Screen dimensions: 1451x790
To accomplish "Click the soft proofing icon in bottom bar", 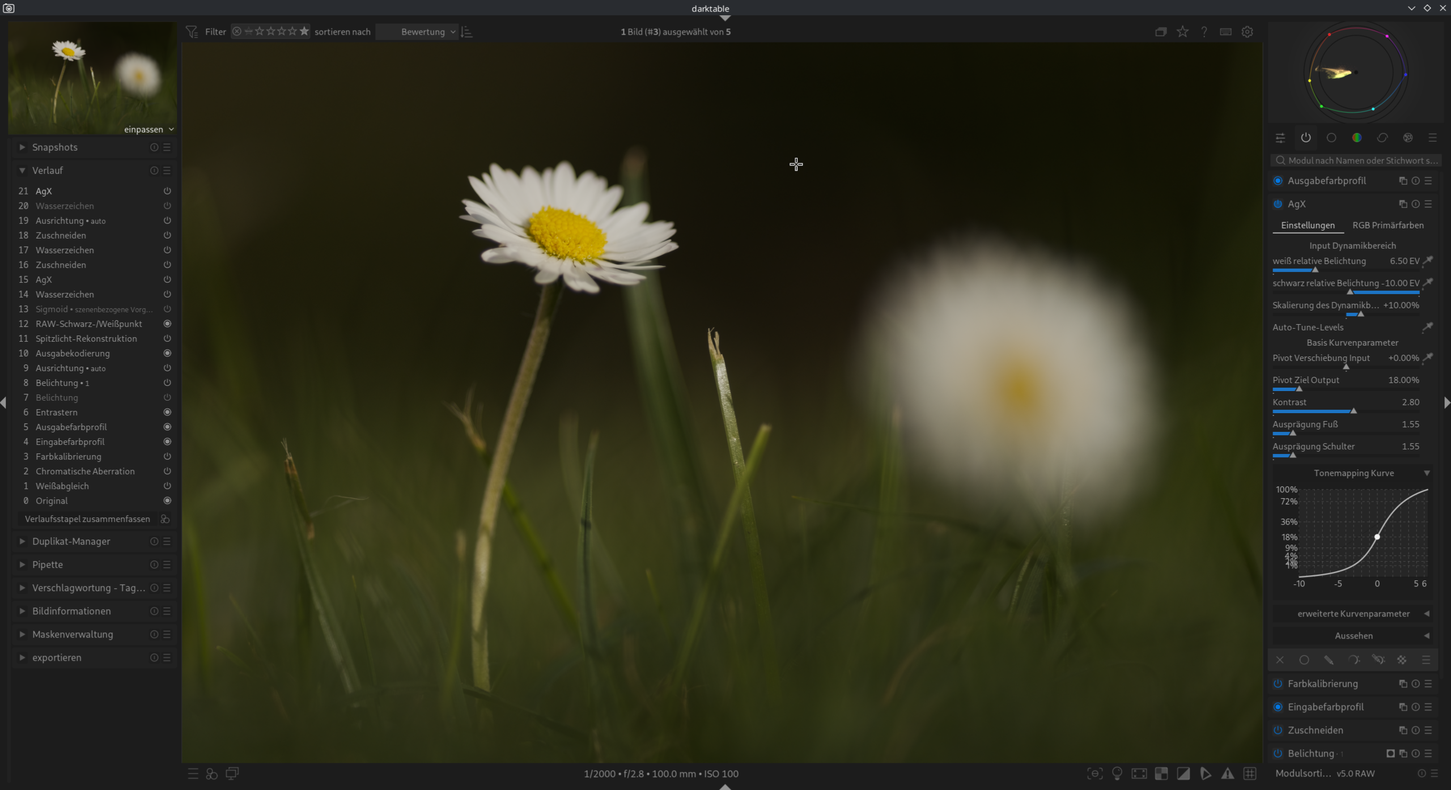I will point(1205,774).
